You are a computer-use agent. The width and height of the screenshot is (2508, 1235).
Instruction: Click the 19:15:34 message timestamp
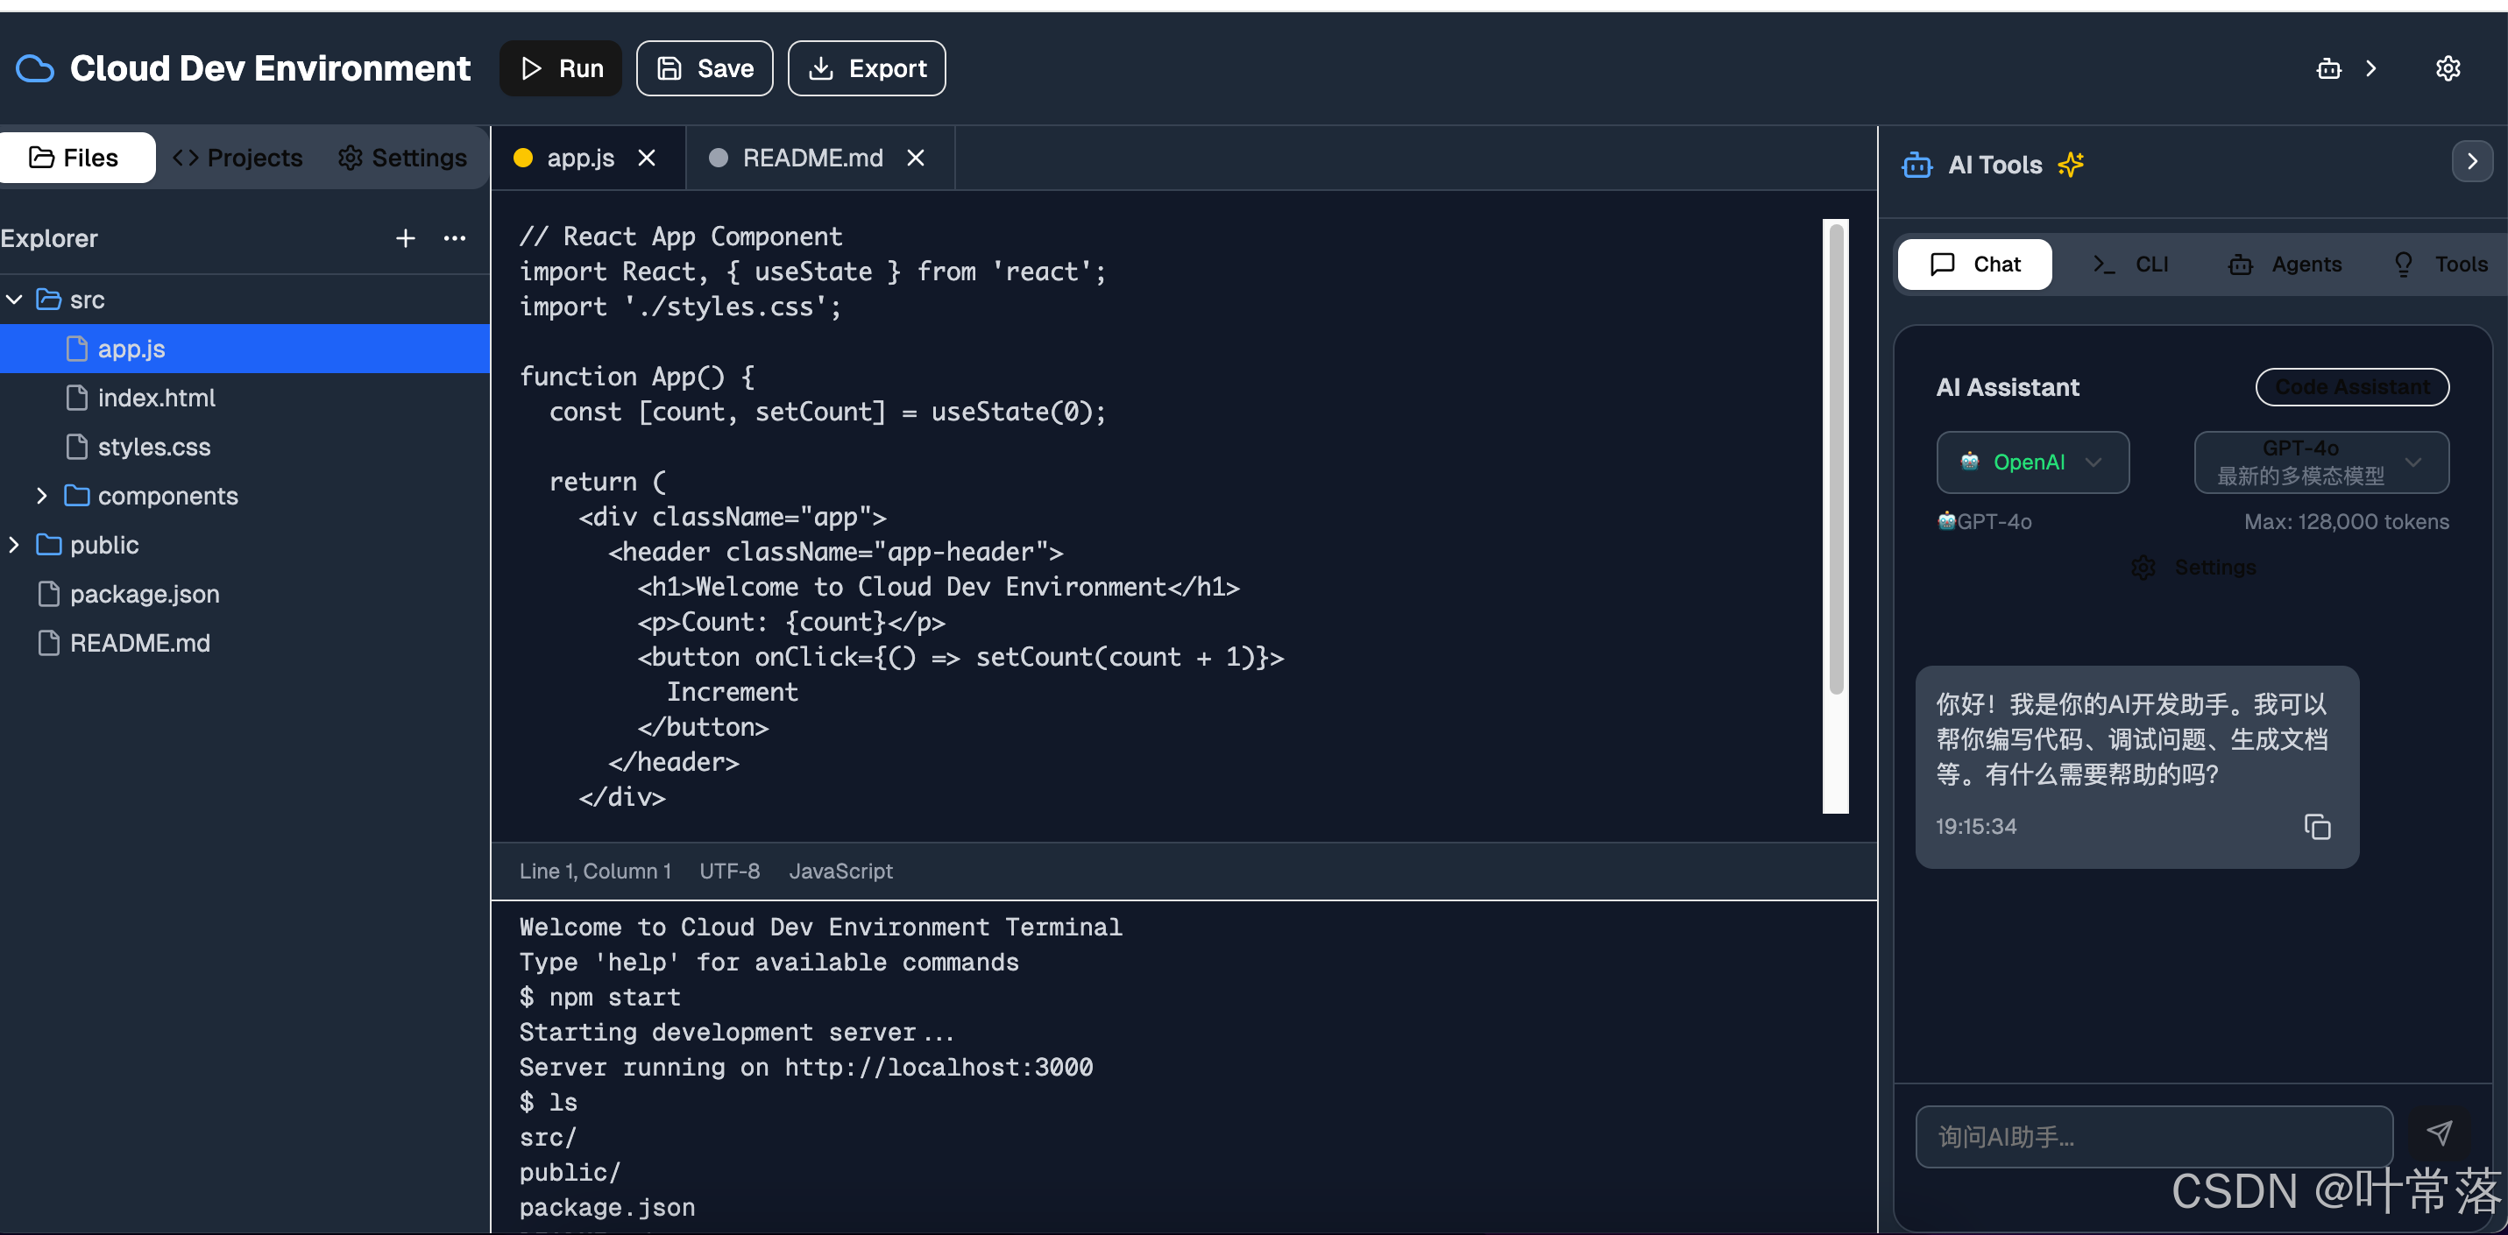pyautogui.click(x=1975, y=827)
